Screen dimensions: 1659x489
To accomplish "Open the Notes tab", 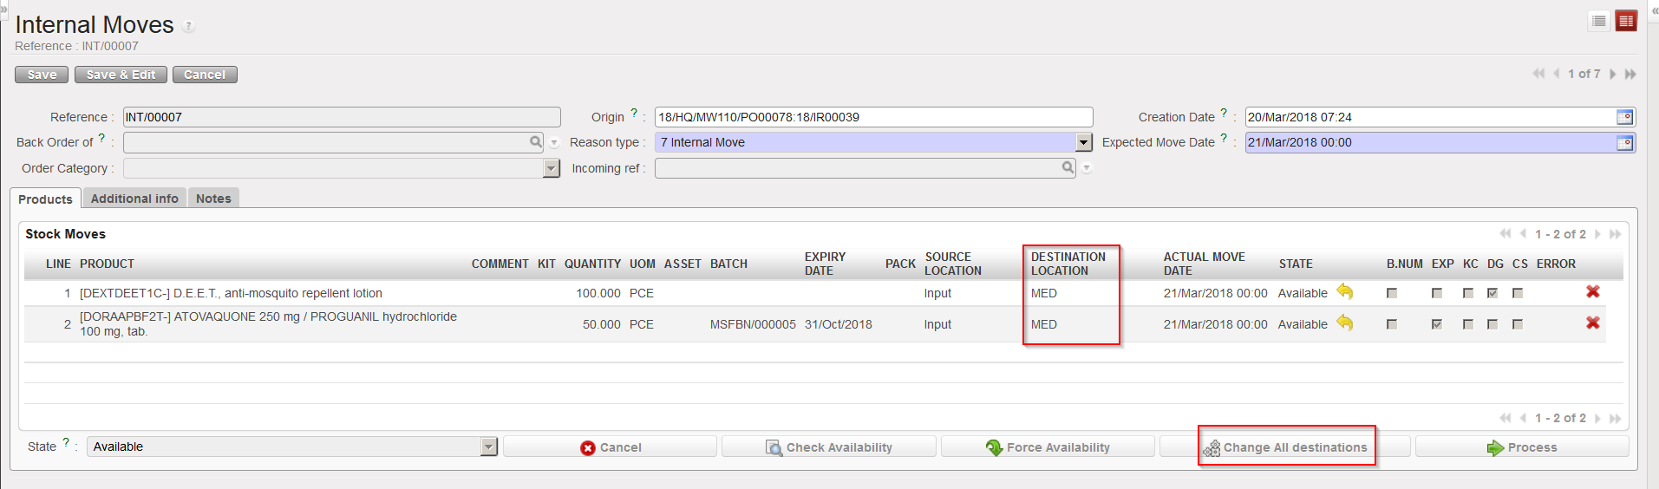I will coord(213,199).
